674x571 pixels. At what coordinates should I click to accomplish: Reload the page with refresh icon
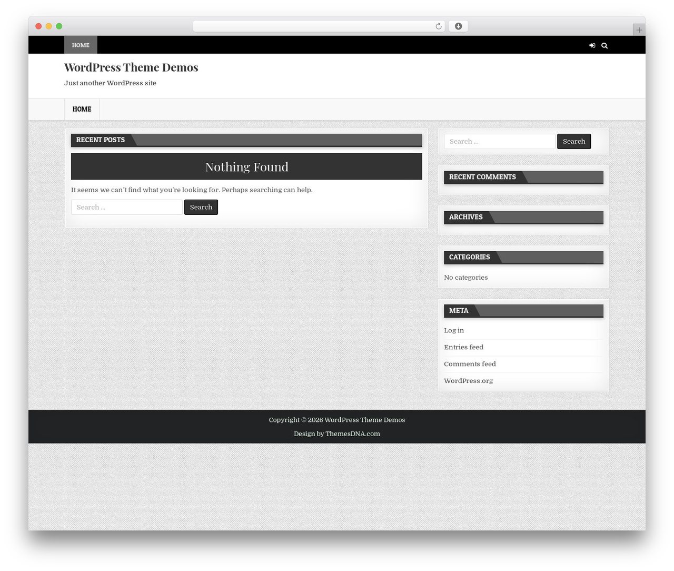pyautogui.click(x=439, y=26)
